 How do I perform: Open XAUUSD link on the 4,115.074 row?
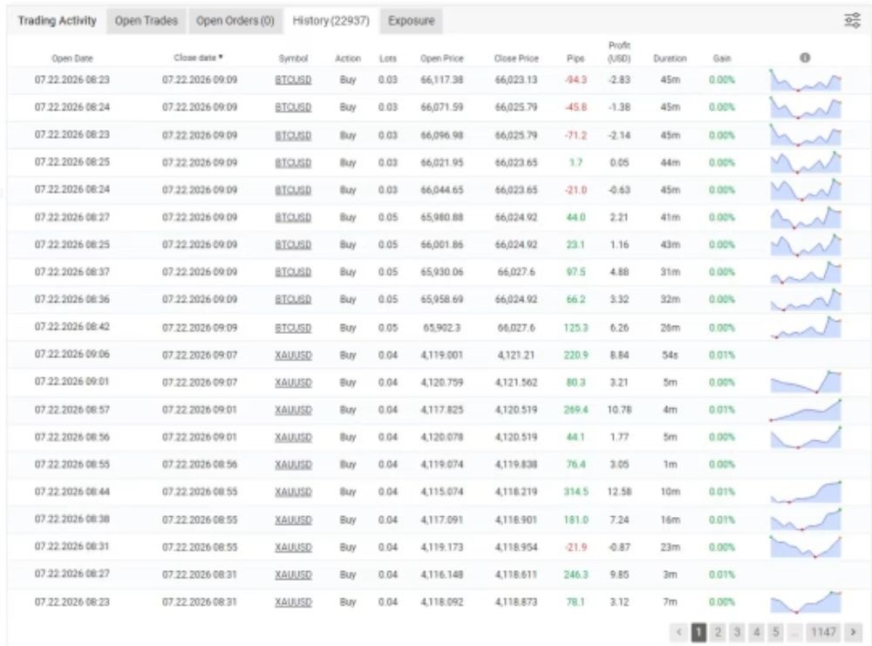coord(293,492)
